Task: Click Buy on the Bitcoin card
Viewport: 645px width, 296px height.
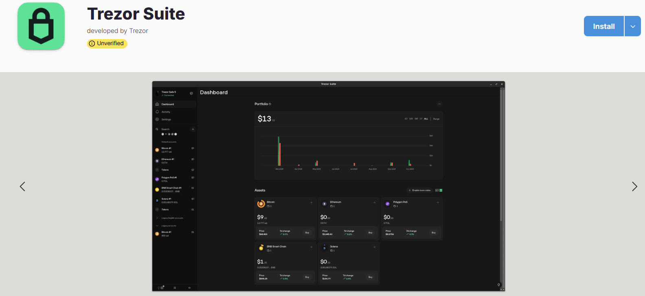Action: point(307,232)
